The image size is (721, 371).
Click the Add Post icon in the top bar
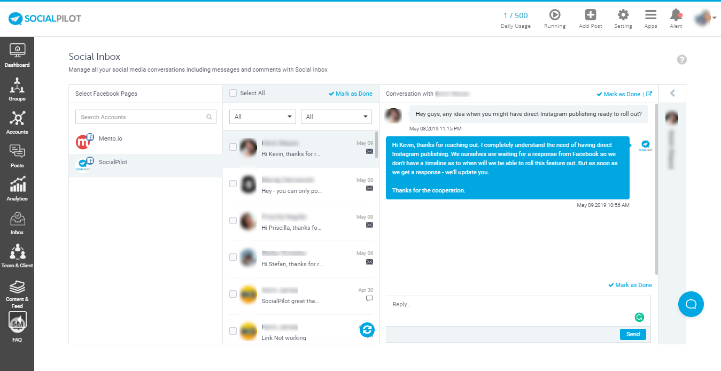click(x=590, y=14)
